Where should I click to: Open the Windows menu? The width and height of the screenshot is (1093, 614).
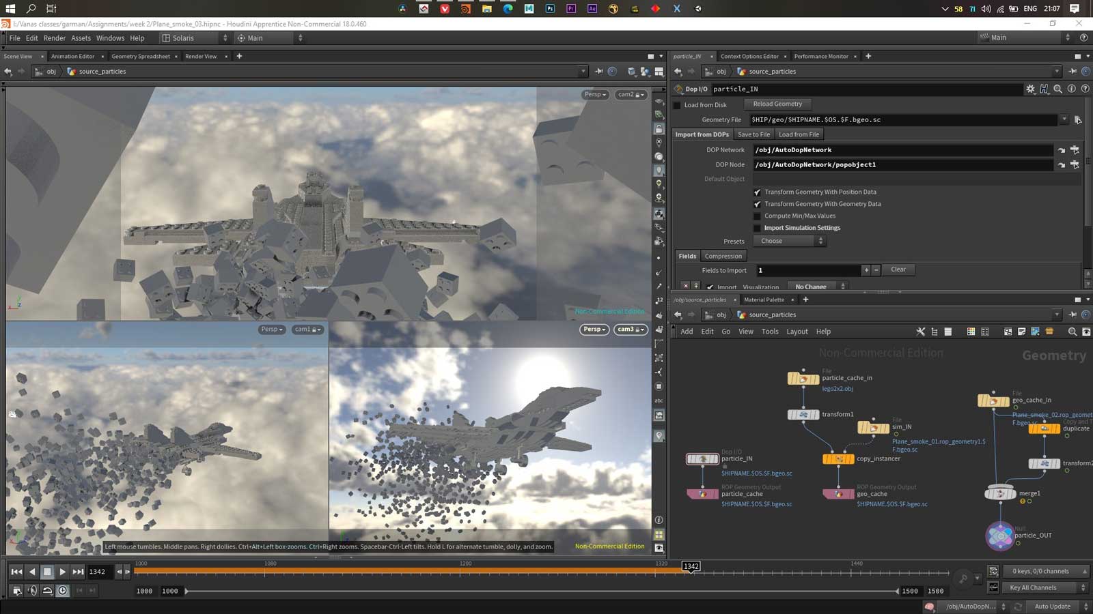click(110, 38)
